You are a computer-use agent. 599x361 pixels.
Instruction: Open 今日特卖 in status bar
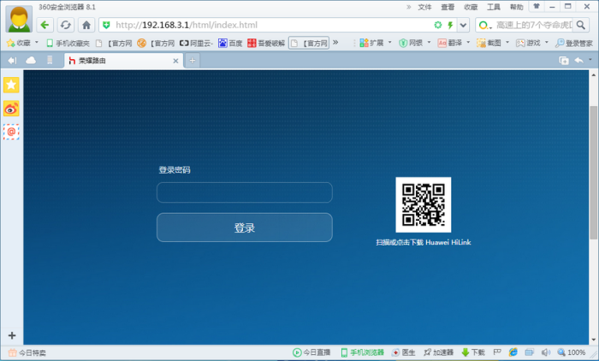[x=27, y=352]
